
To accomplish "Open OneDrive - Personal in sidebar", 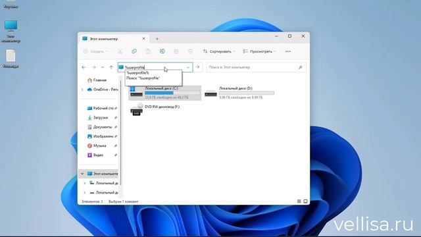I will 103,90.
